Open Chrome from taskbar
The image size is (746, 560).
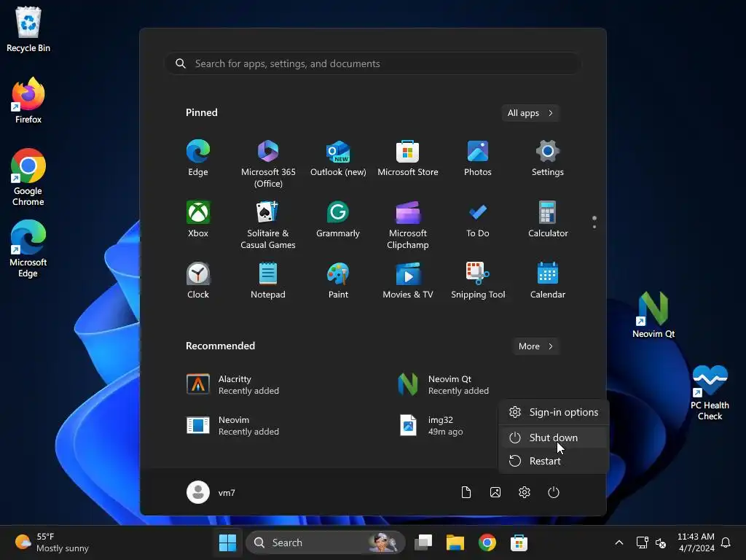(x=487, y=542)
